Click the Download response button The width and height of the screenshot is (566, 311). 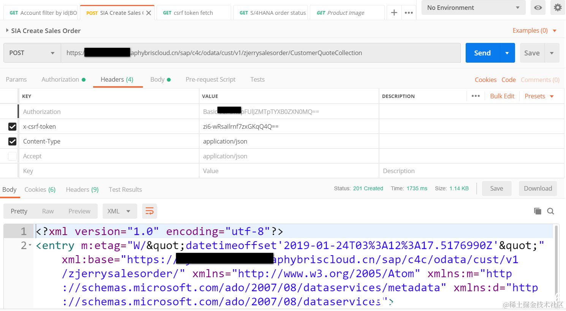click(x=538, y=188)
